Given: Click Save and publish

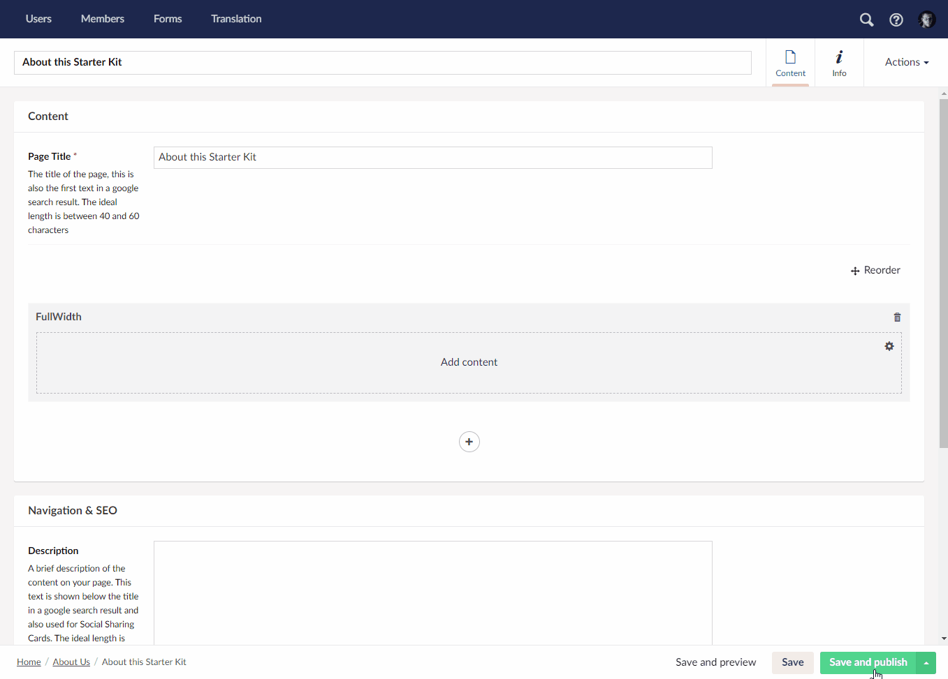Looking at the screenshot, I should click(x=868, y=662).
